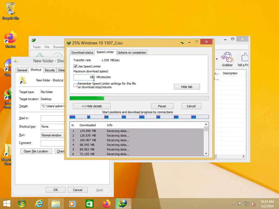Select Shortcut tab in Properties dialog
Image resolution: width=279 pixels, height=209 pixels.
[36, 70]
